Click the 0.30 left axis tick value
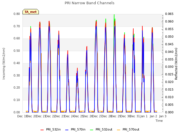 click(x=17, y=75)
